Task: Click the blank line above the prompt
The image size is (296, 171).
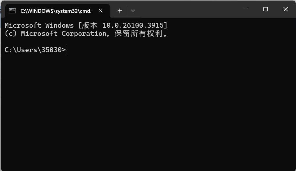Action: 87,42
